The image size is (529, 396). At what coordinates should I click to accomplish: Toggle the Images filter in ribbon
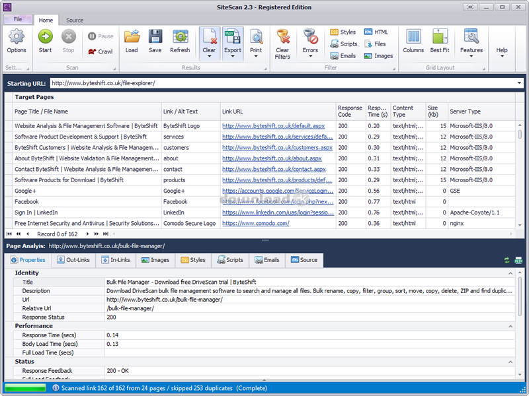(x=378, y=56)
